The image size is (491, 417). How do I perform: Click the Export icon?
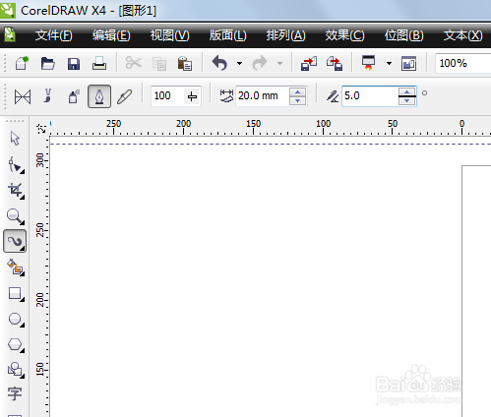tap(335, 63)
